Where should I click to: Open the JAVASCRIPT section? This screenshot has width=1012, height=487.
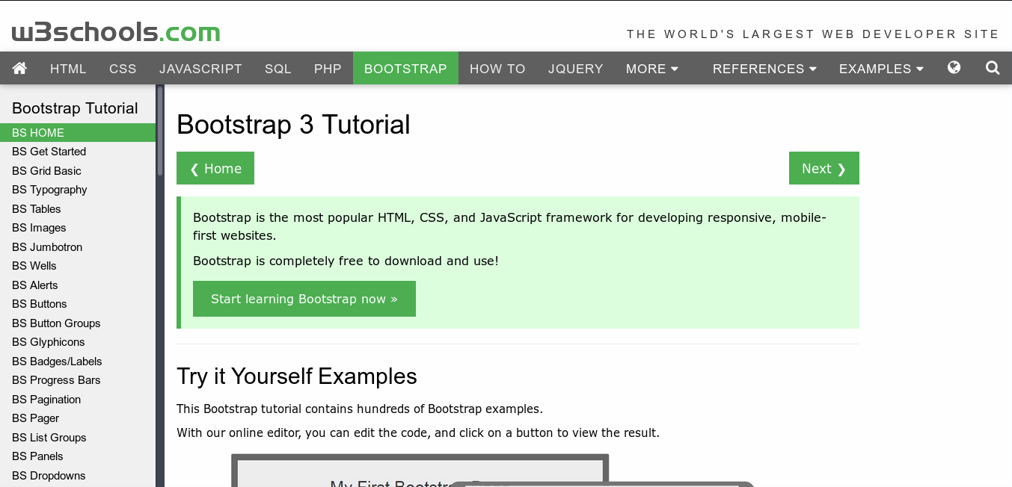tap(200, 68)
